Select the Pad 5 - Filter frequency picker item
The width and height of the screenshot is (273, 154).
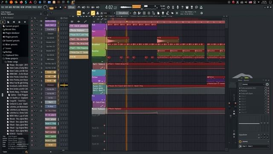click(79, 48)
